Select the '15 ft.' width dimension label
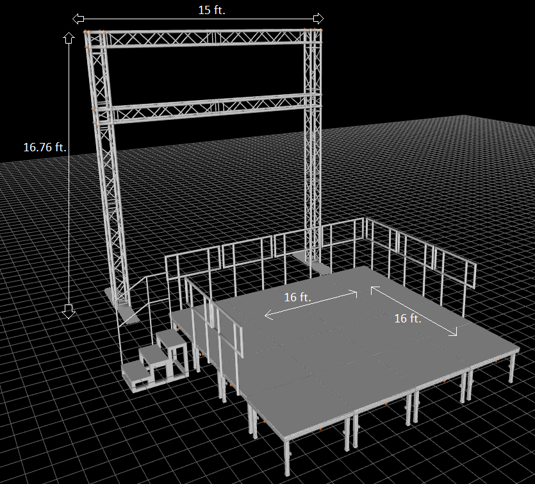535x484 pixels. [x=211, y=10]
